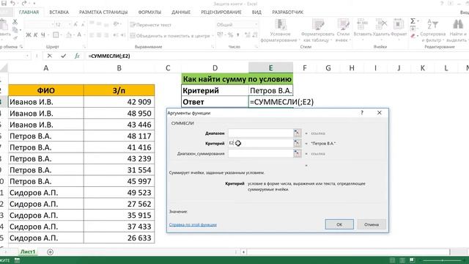469x264 pixels.
Task: Close the Аргументы функции dialog
Action: click(380, 113)
